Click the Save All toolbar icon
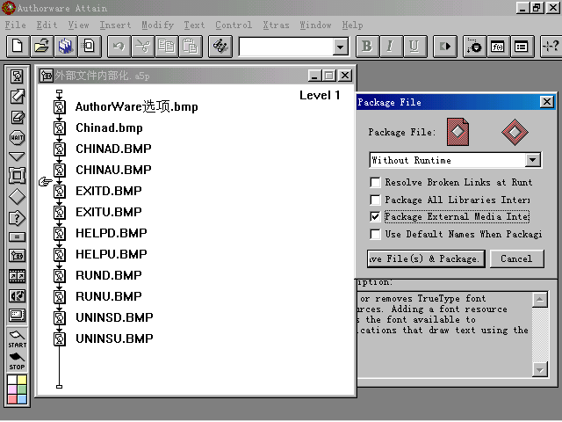The height and width of the screenshot is (422, 562). pyautogui.click(x=65, y=47)
